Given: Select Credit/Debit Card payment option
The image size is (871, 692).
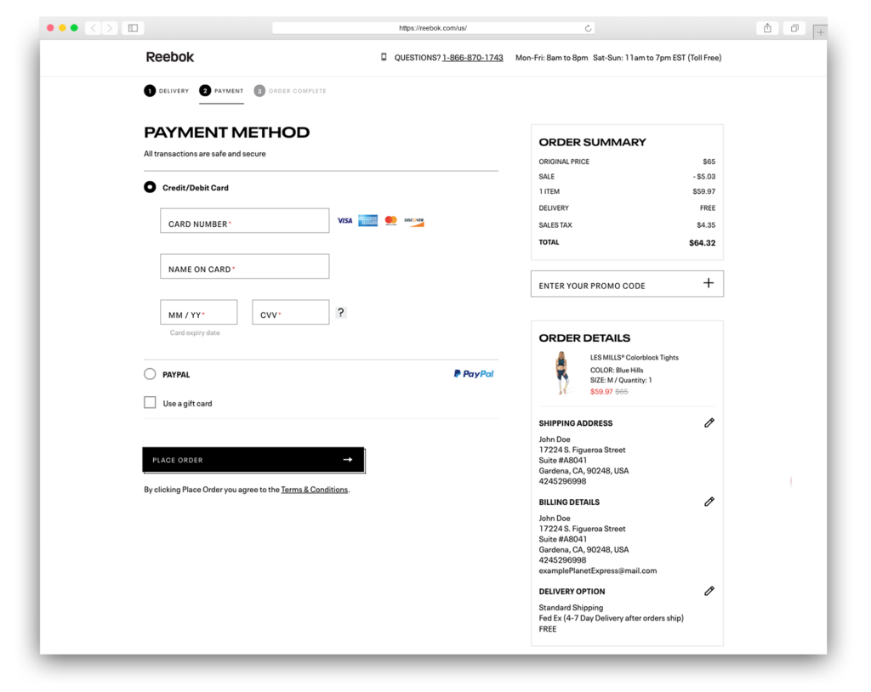Looking at the screenshot, I should point(150,187).
